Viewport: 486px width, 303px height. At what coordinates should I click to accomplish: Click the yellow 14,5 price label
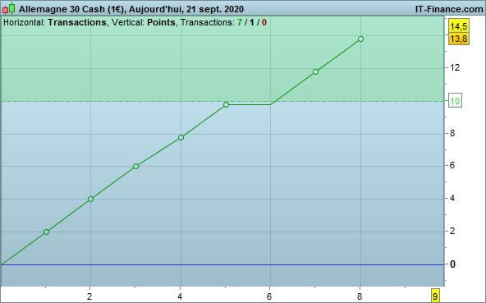tap(458, 26)
